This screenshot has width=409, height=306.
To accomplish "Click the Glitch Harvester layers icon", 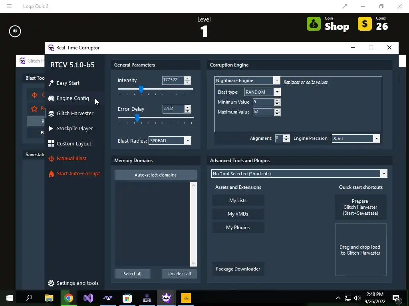I will coord(51,114).
